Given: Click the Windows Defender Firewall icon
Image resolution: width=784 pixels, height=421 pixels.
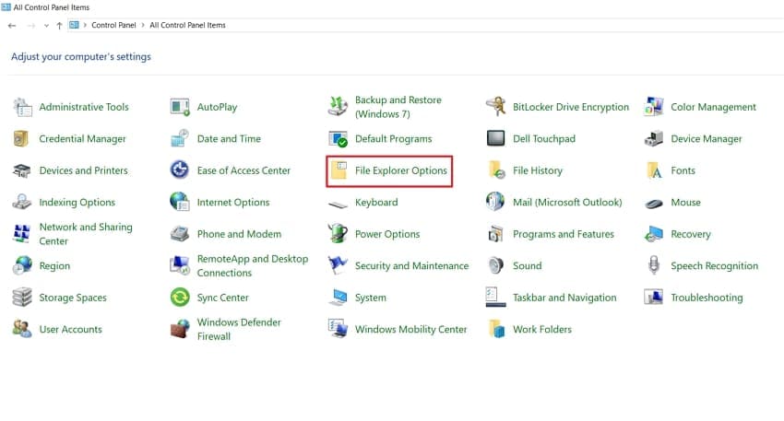Looking at the screenshot, I should (180, 329).
